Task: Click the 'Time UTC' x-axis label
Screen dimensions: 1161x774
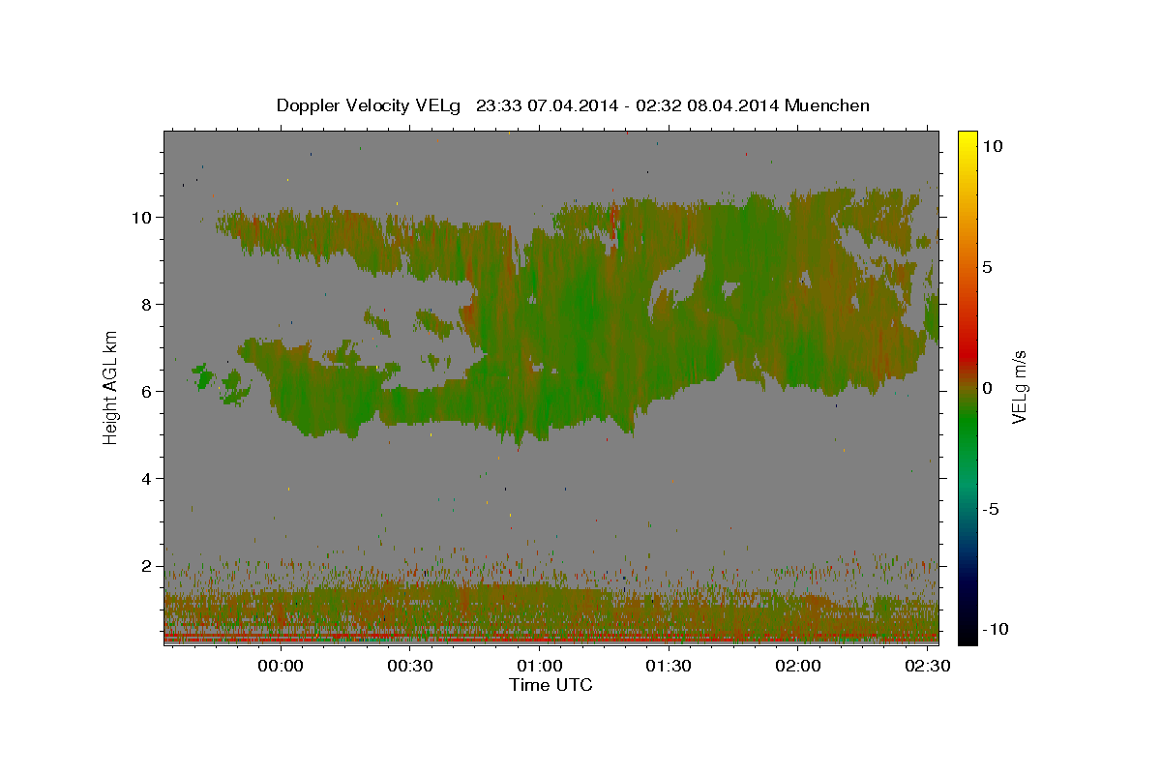Action: [551, 685]
